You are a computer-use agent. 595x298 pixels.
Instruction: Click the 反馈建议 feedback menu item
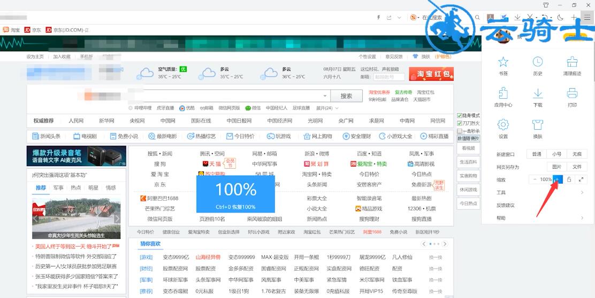point(506,205)
